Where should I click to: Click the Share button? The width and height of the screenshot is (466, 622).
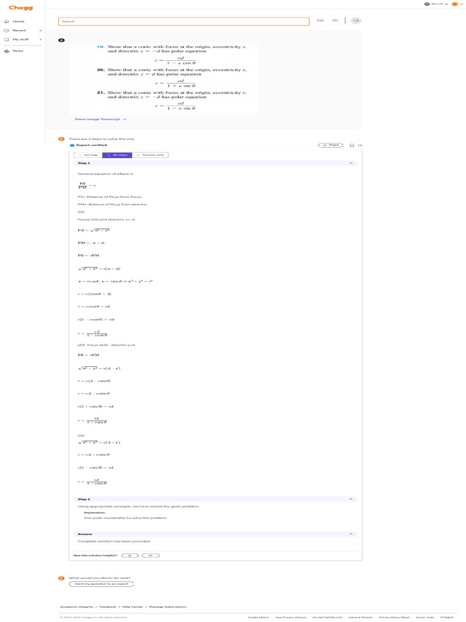pos(331,145)
